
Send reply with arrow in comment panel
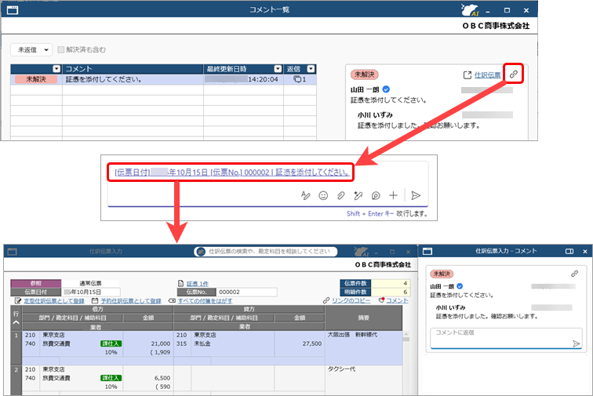[576, 343]
